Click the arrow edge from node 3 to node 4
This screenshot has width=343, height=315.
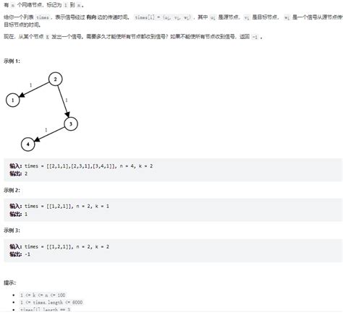pyautogui.click(x=49, y=134)
